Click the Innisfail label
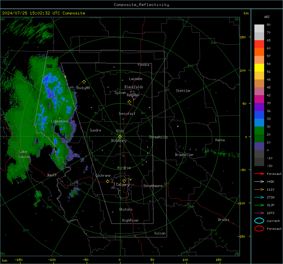Viewport: 283px width, 264px height. pos(127,114)
